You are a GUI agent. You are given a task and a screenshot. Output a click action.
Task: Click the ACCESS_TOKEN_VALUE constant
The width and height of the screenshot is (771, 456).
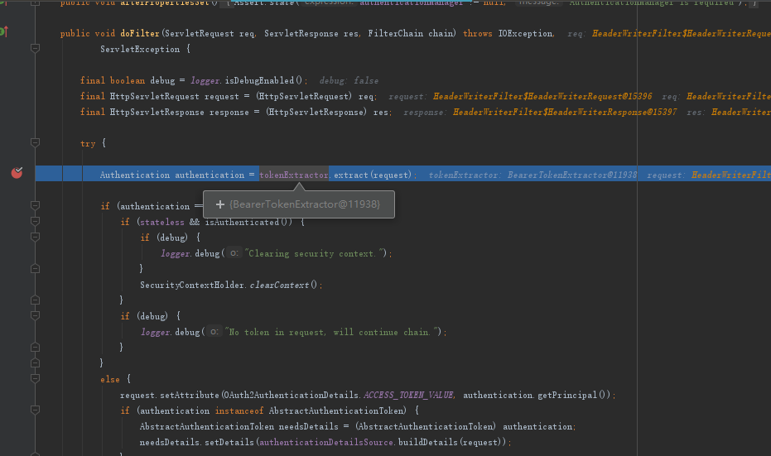tap(408, 395)
